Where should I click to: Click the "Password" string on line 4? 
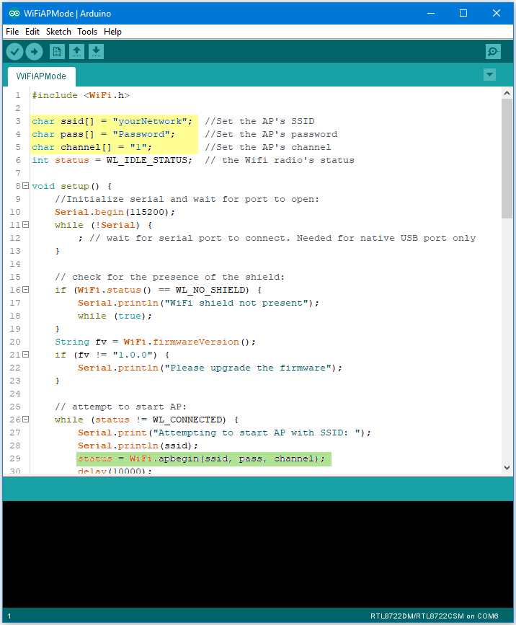(141, 134)
